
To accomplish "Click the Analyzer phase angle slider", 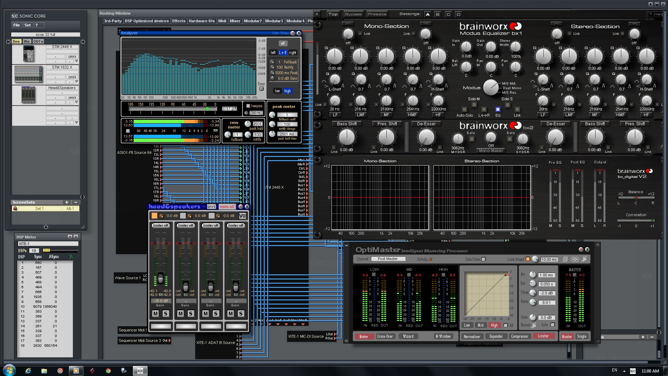I will click(173, 109).
